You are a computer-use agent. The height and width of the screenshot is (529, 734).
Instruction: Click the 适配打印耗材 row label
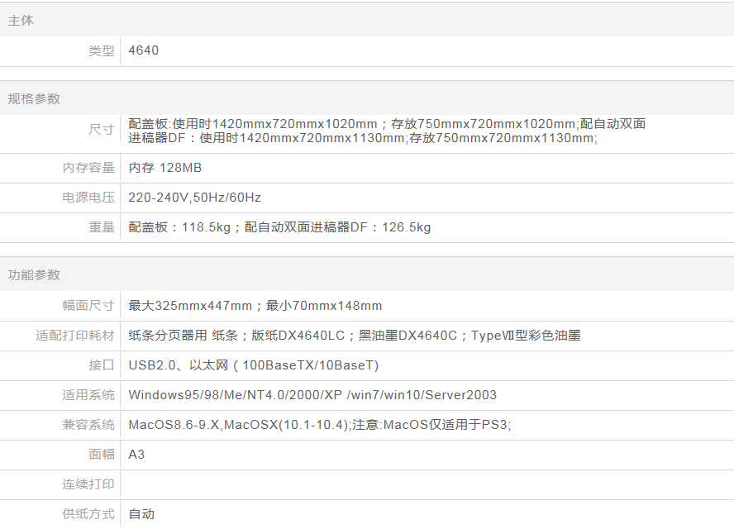tap(75, 336)
